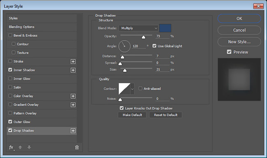Click the New Style button
The image size is (267, 158).
point(239,42)
